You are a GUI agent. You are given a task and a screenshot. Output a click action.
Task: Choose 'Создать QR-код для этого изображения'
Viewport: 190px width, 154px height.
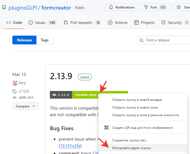click(x=143, y=128)
